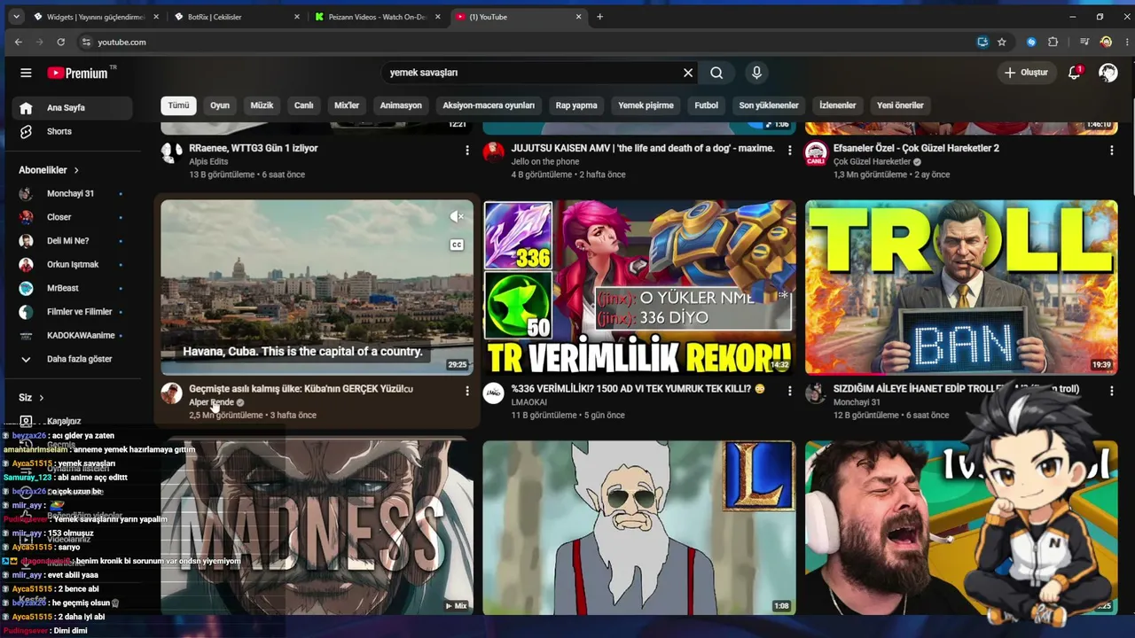
Task: Select the Yemek pişirme chip
Action: click(646, 105)
